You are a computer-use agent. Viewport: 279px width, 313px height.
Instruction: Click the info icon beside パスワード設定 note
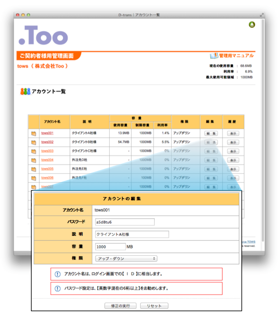tap(57, 288)
